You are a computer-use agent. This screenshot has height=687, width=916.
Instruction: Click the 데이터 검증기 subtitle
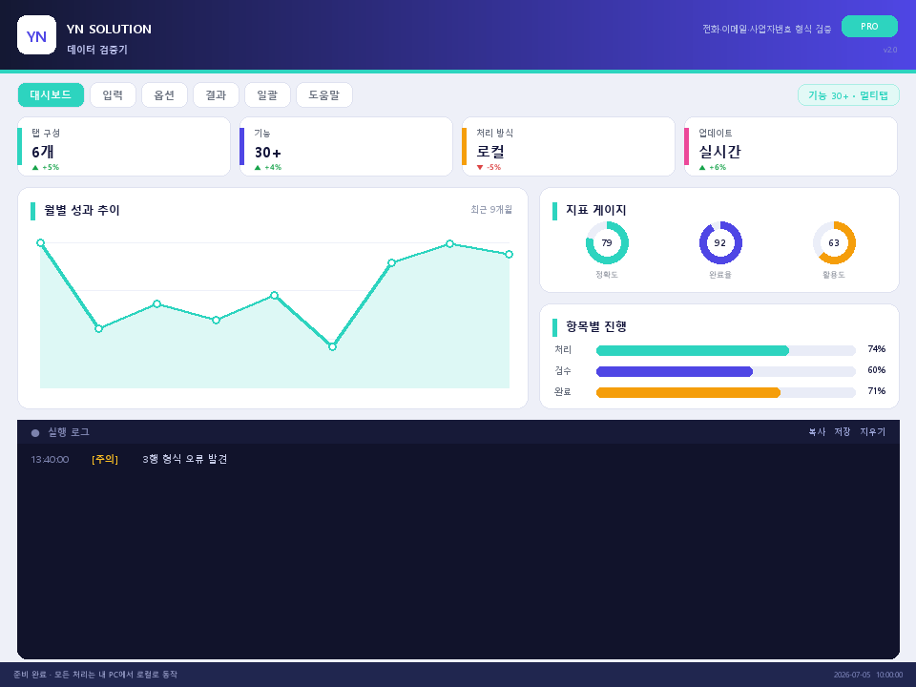pyautogui.click(x=97, y=50)
